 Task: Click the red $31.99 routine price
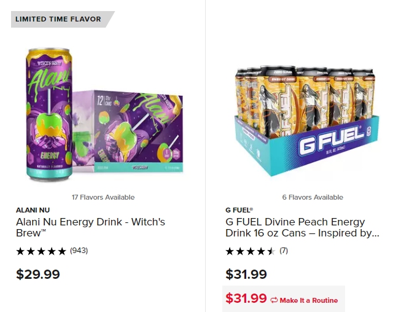click(x=246, y=298)
